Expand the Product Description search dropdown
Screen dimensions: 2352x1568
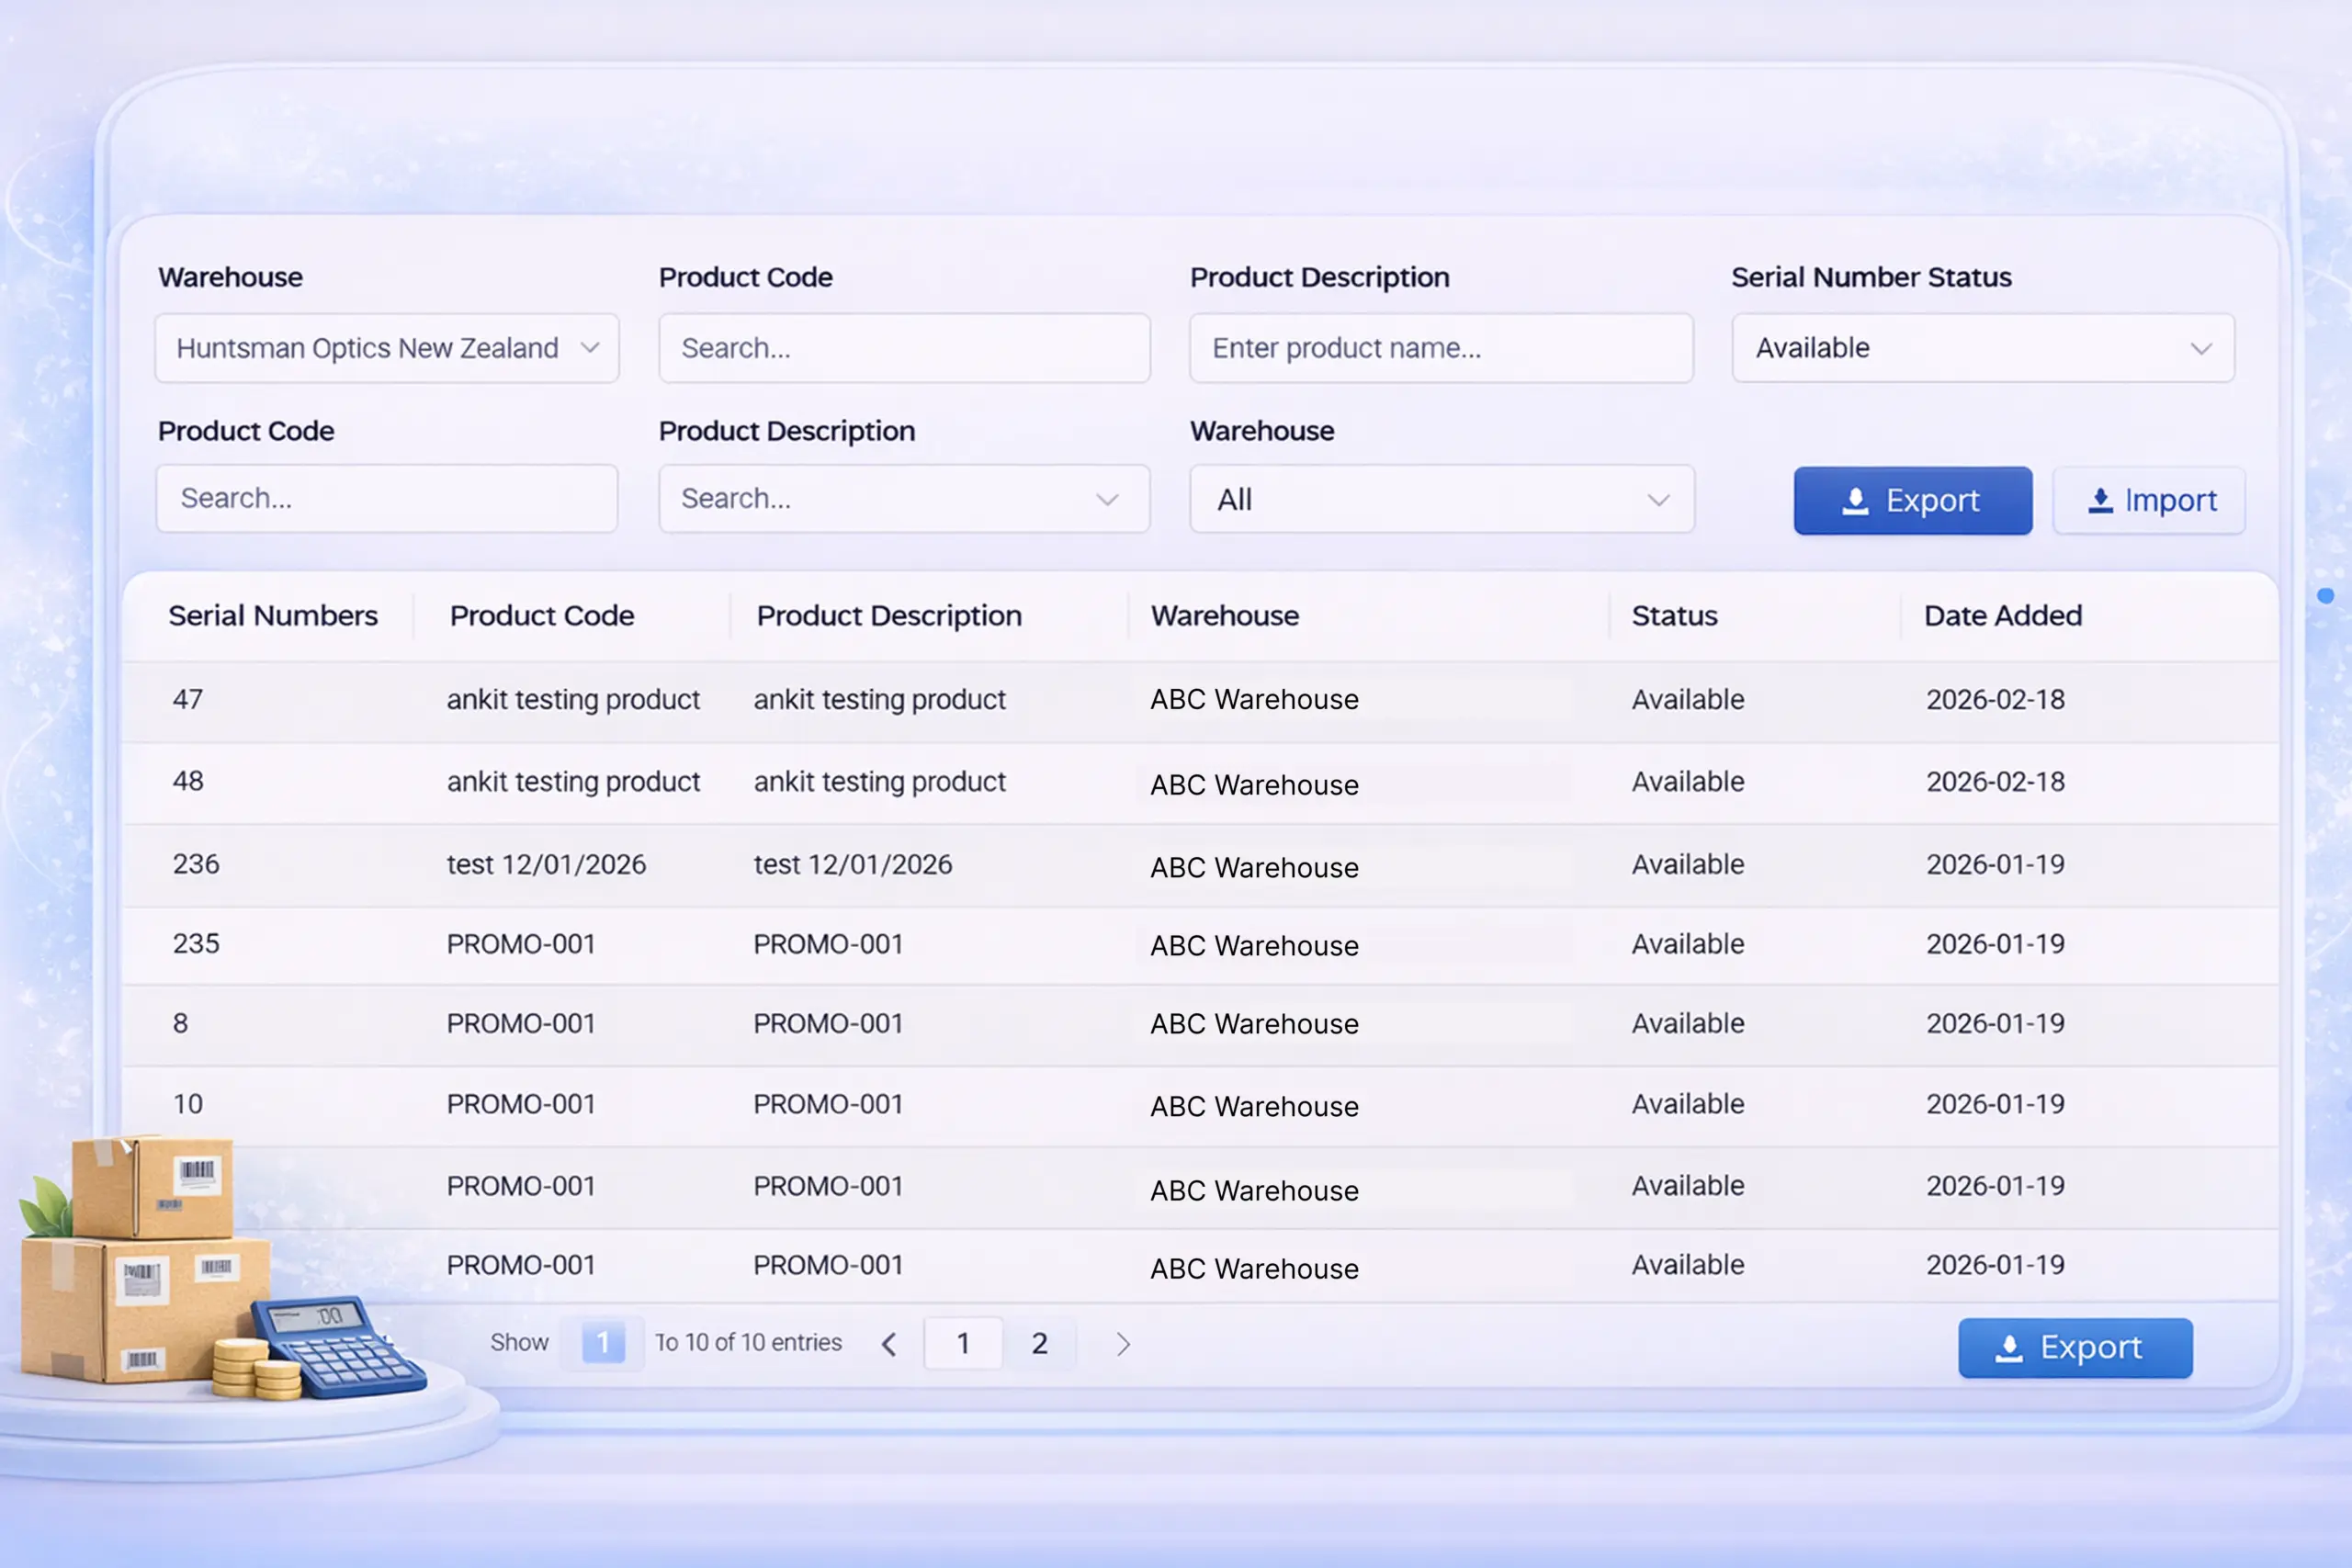coord(1106,499)
